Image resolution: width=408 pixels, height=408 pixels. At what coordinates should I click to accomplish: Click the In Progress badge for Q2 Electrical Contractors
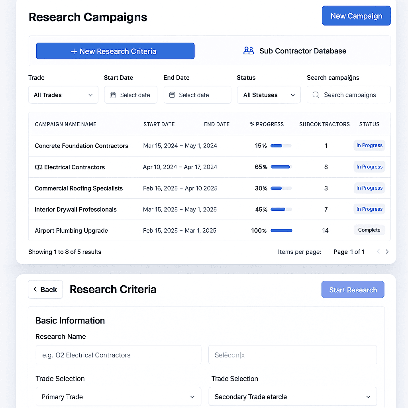point(369,167)
